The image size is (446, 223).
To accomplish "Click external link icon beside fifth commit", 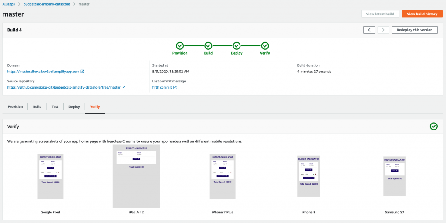I will (x=175, y=88).
